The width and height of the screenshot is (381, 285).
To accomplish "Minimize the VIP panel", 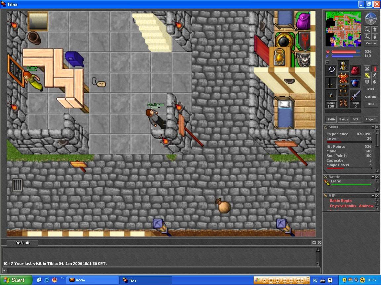I will pos(373,196).
